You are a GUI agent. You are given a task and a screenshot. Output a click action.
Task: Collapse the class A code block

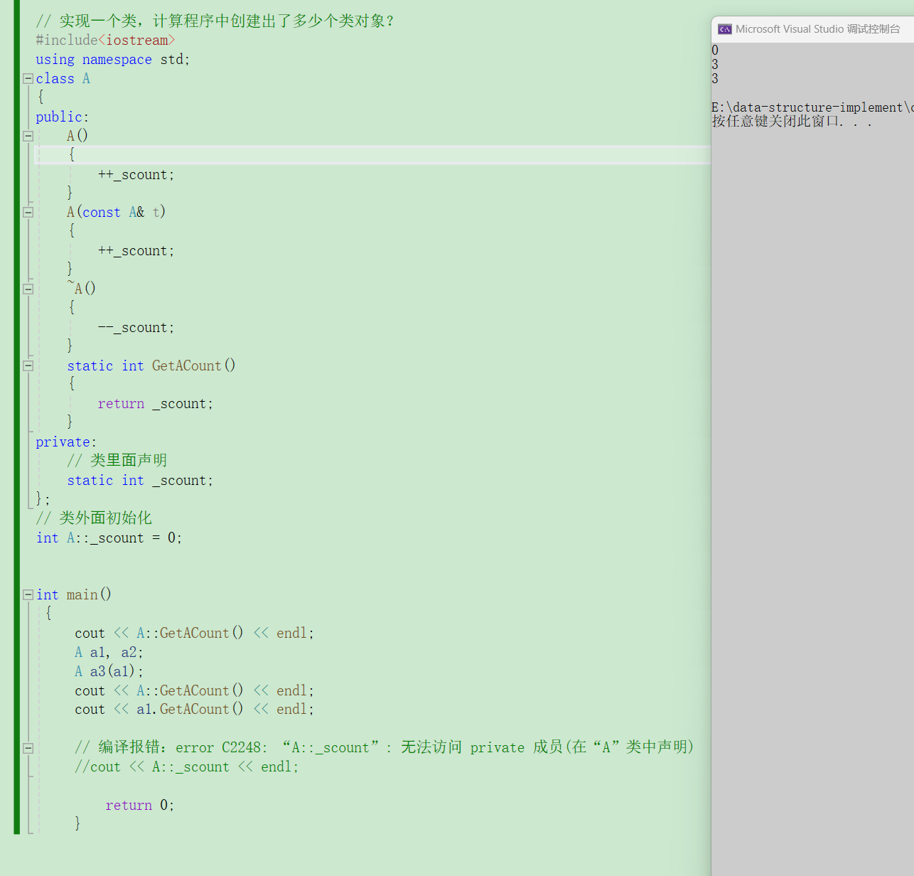point(28,79)
